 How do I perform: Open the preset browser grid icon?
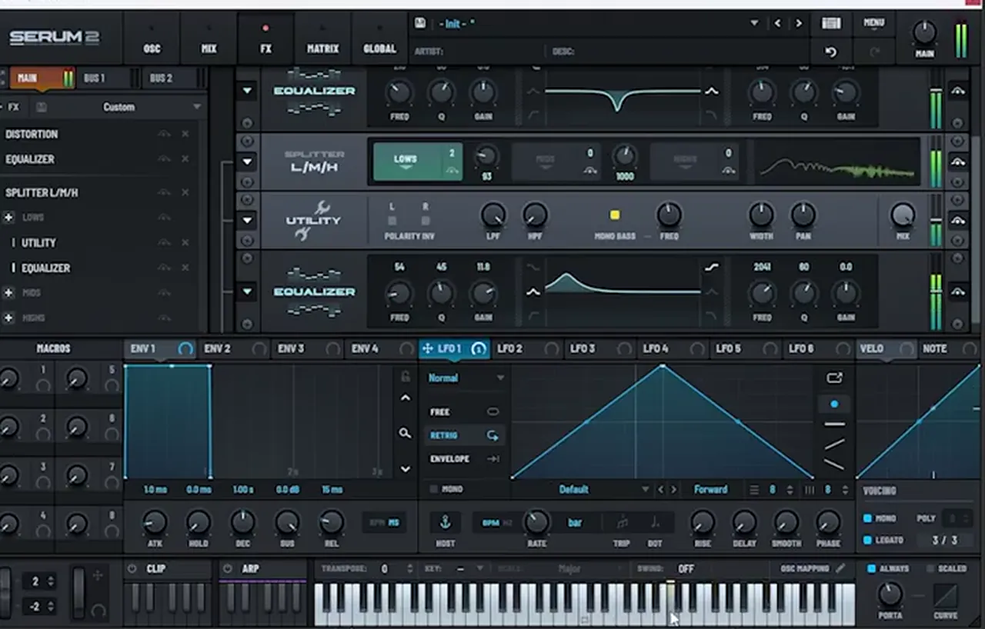(831, 23)
